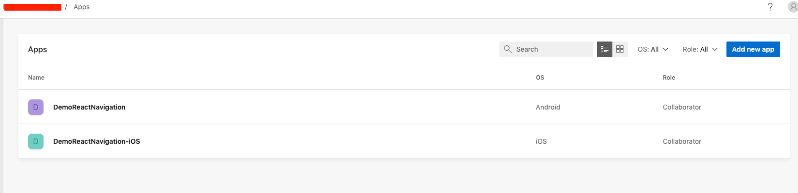Viewport: 798px width, 193px height.
Task: Sort by the Name column header
Action: coord(36,78)
